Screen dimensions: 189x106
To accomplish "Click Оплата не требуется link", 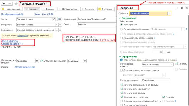I will click(25, 67).
